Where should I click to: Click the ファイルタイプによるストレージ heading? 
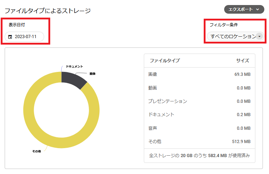click(x=47, y=11)
